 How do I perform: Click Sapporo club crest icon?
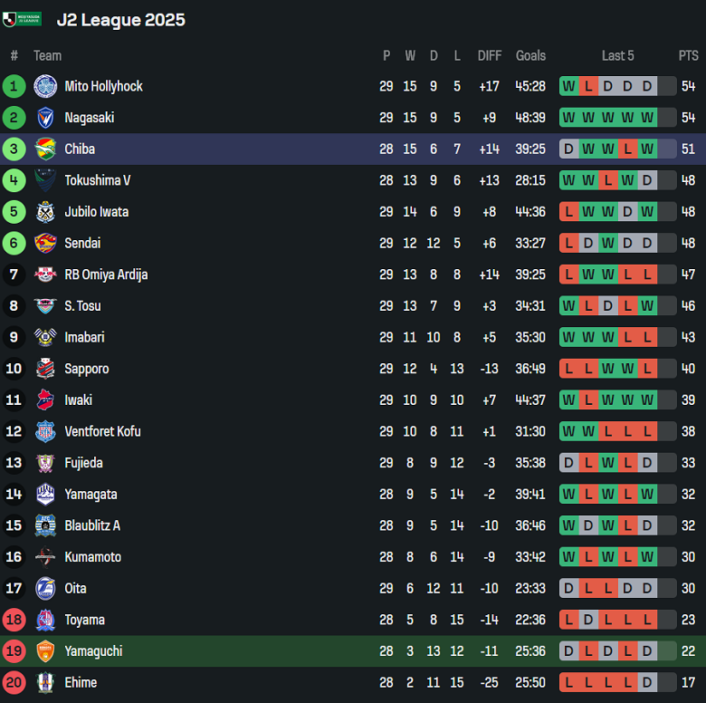click(x=45, y=369)
